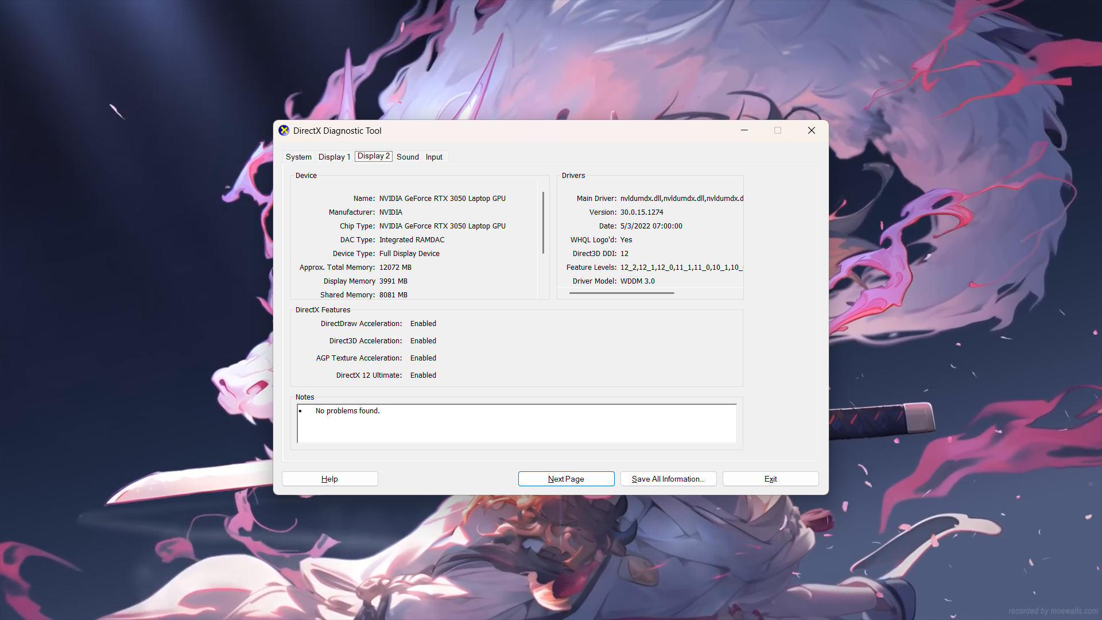Screen dimensions: 1102x620
Task: Click the Drivers panel horizontal scrollbar
Action: [x=622, y=293]
